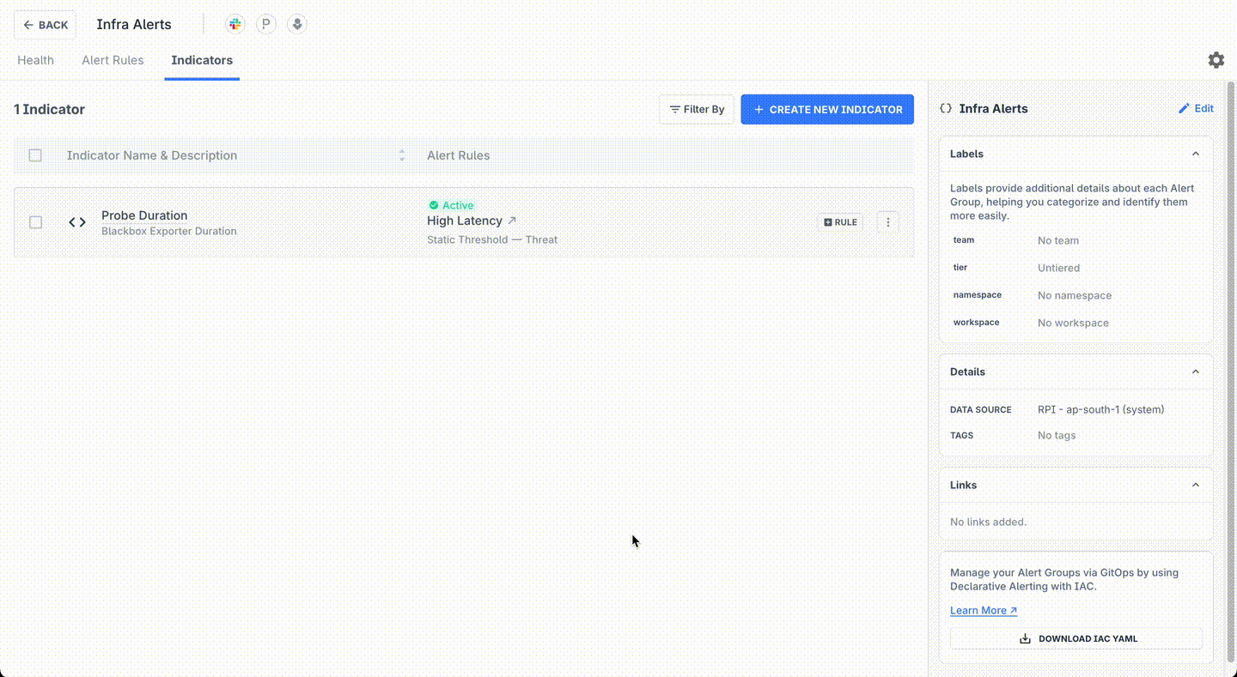This screenshot has width=1237, height=677.
Task: Collapse the Links section
Action: pyautogui.click(x=1195, y=486)
